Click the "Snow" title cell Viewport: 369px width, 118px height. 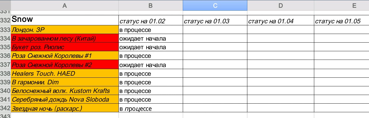65,20
